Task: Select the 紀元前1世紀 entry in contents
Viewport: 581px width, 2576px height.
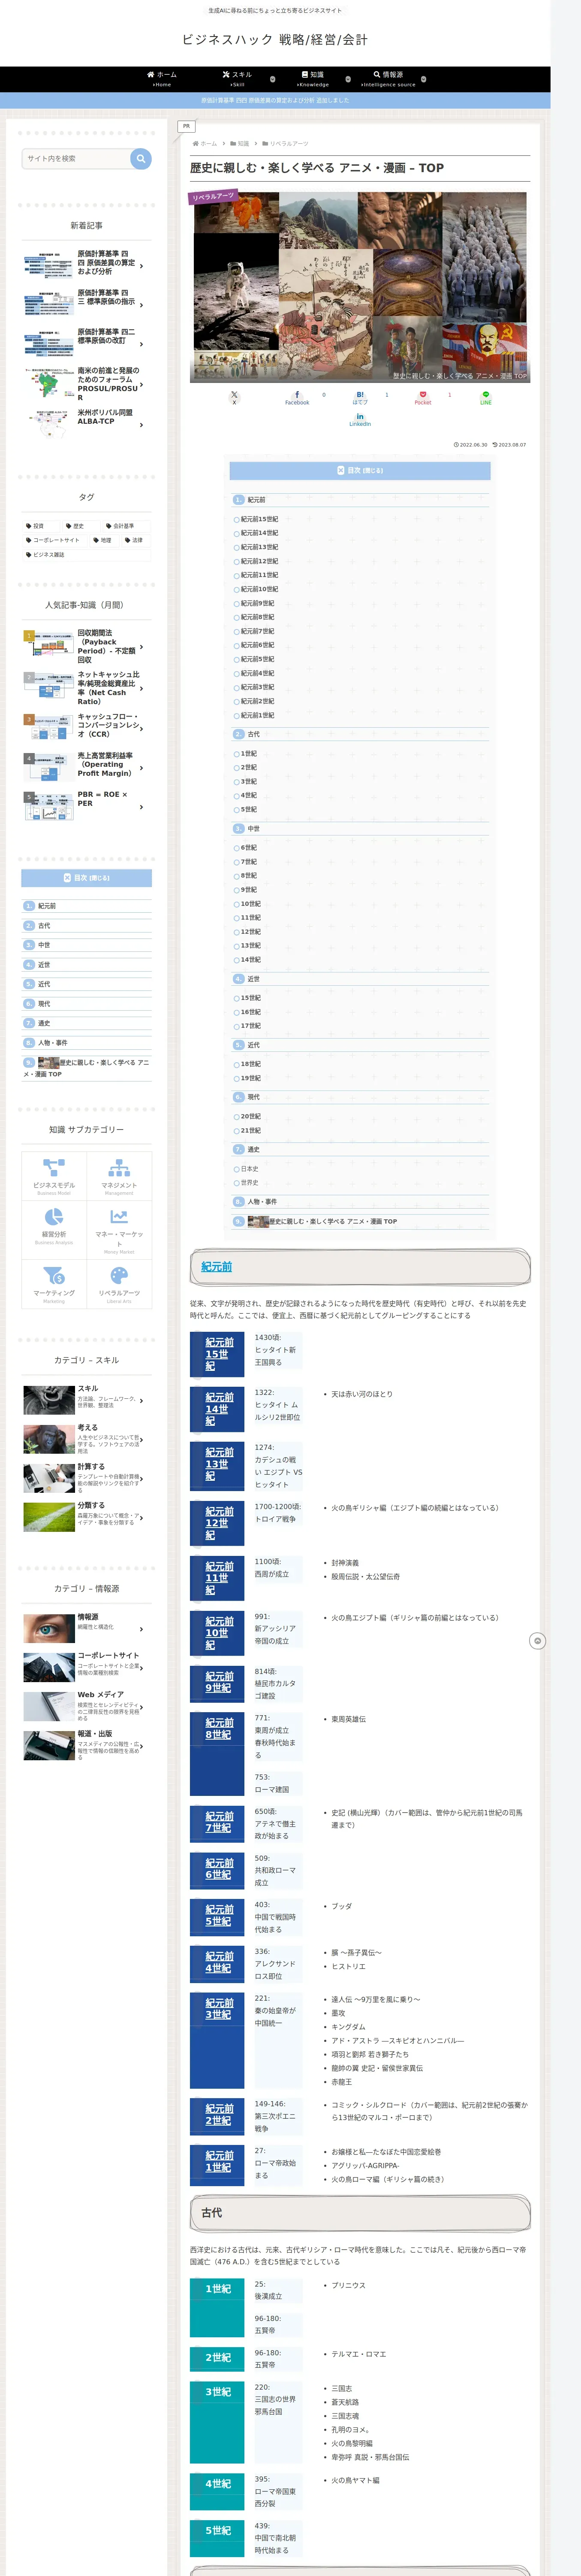Action: (x=258, y=715)
